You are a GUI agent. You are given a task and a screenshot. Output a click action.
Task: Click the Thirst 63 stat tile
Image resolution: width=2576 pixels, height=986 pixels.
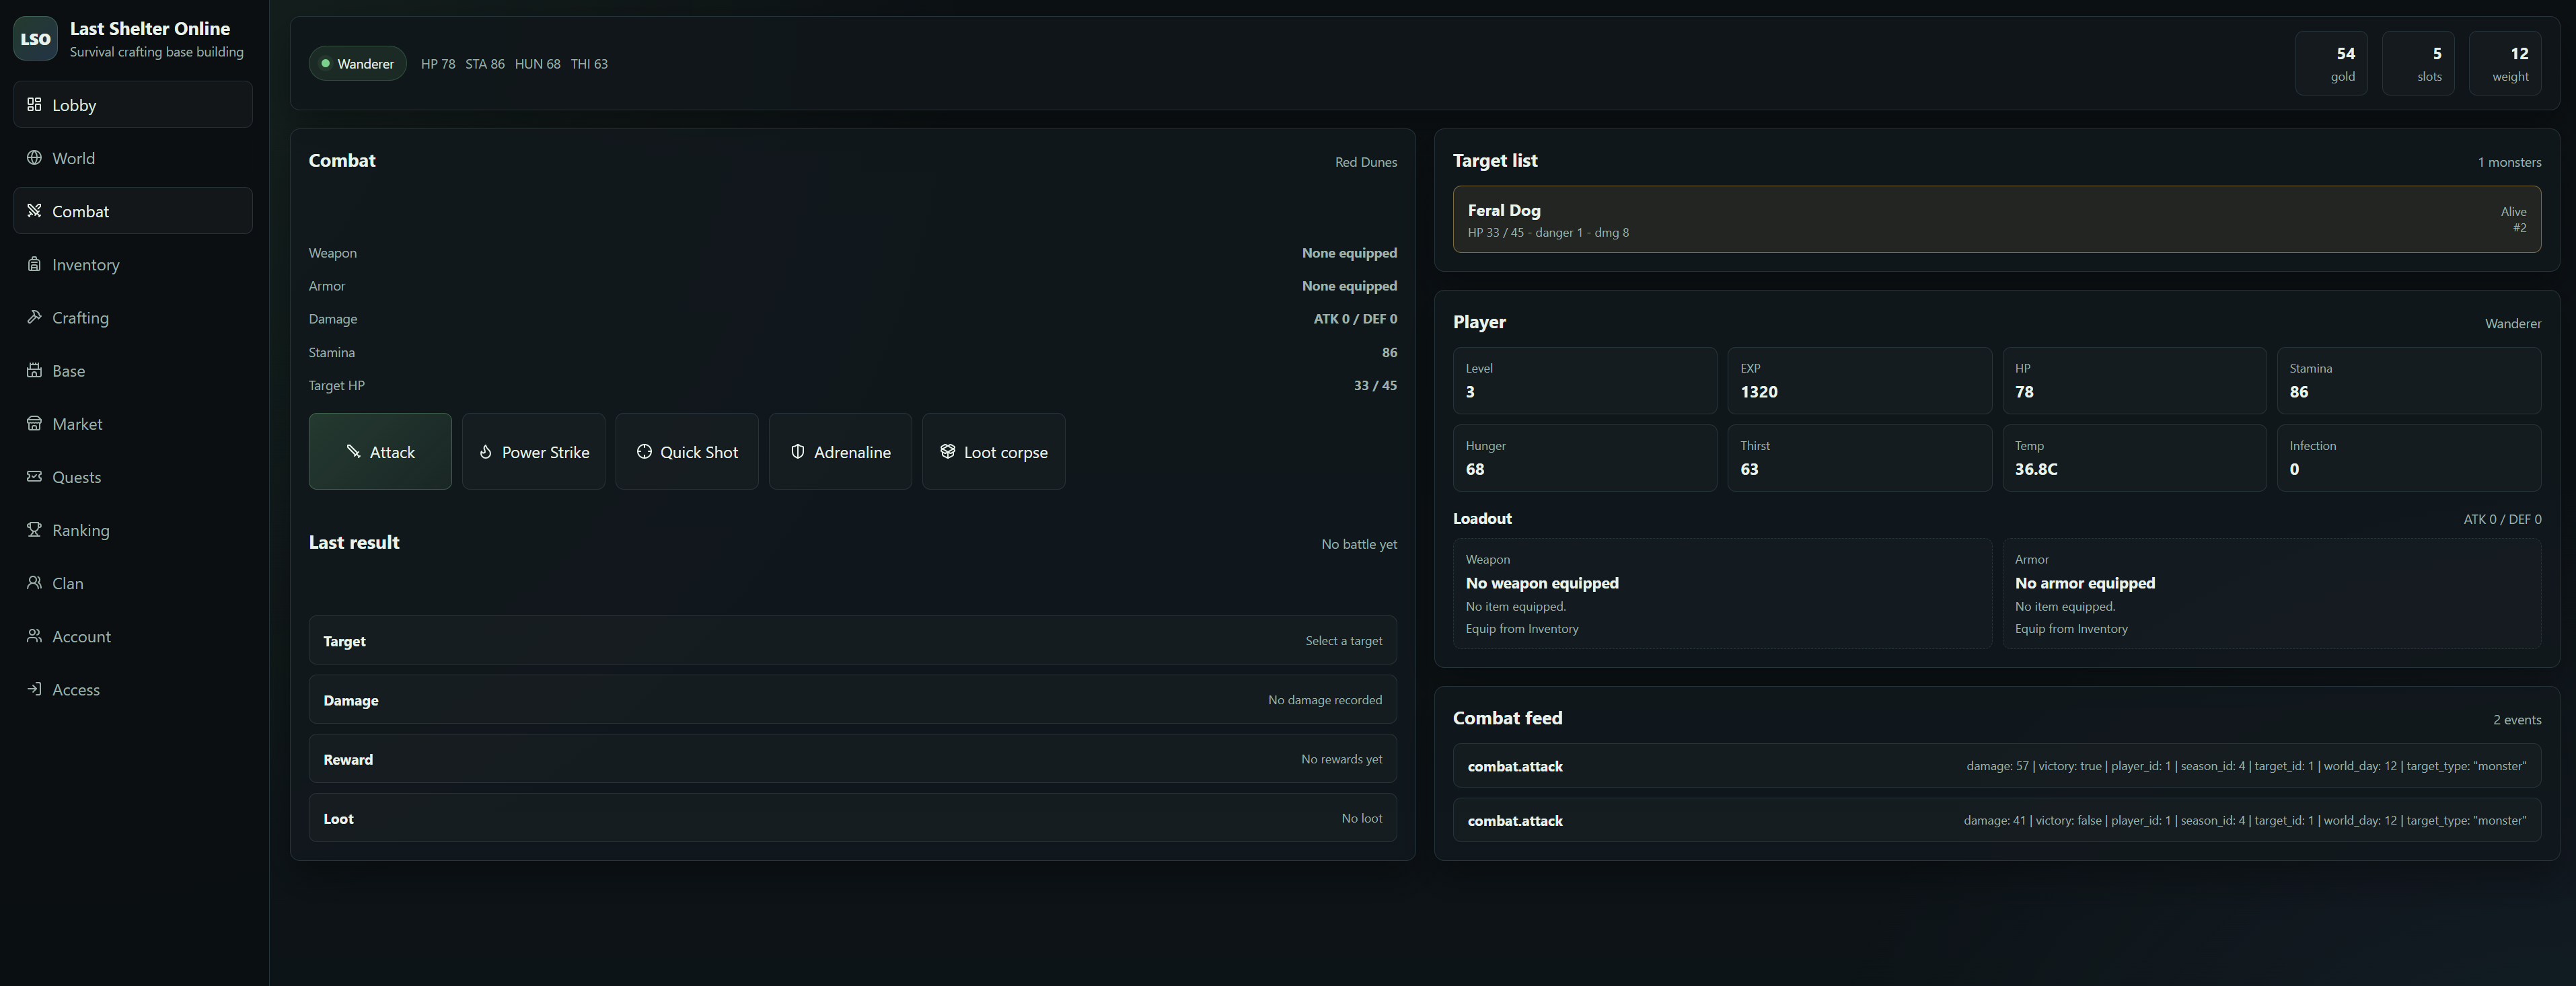coord(1859,457)
